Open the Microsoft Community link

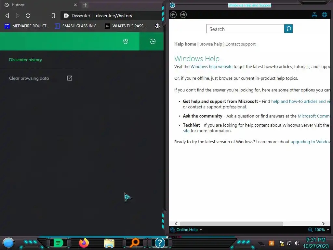pos(314,116)
